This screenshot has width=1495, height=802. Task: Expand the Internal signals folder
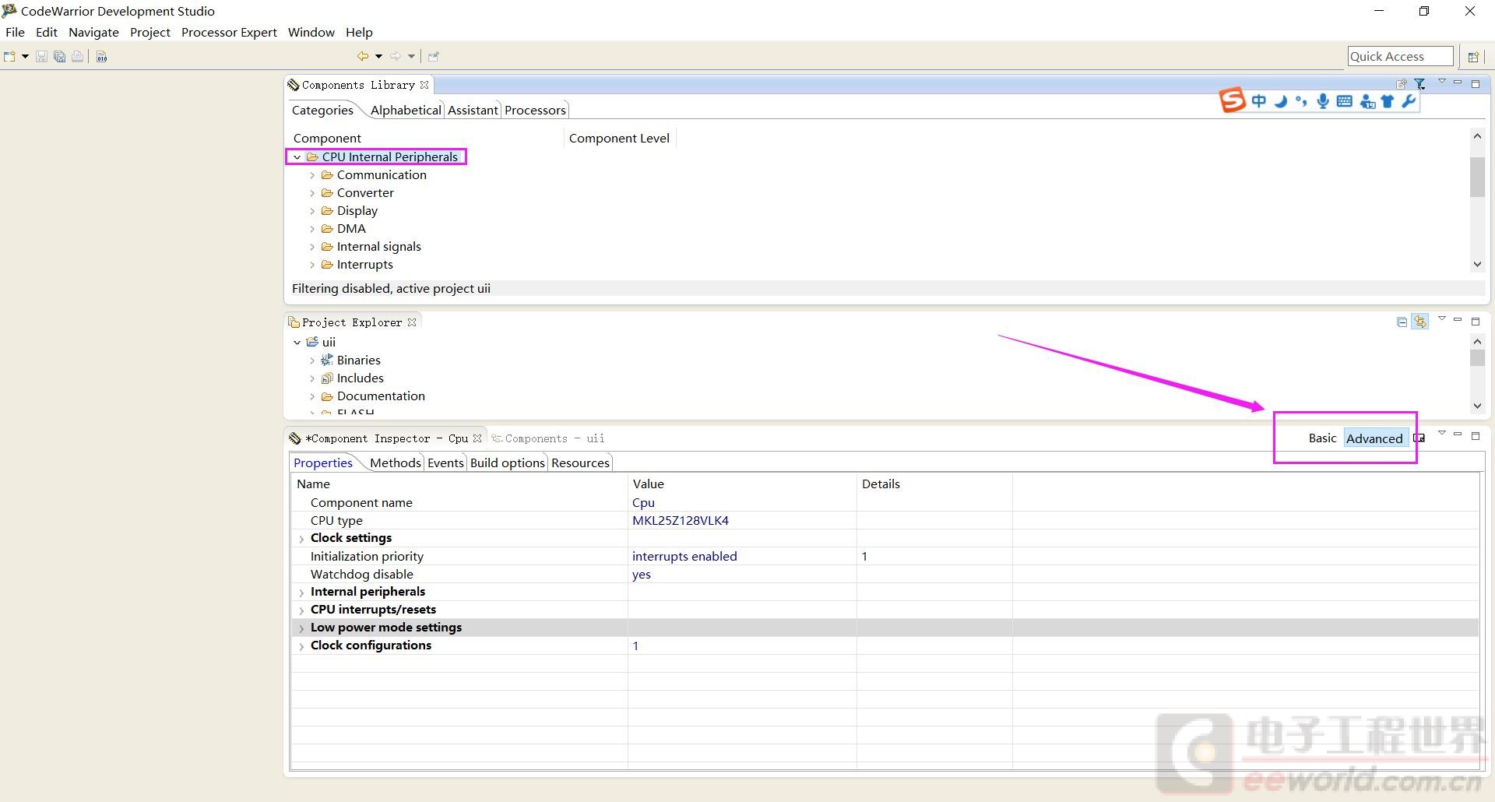[x=312, y=247]
